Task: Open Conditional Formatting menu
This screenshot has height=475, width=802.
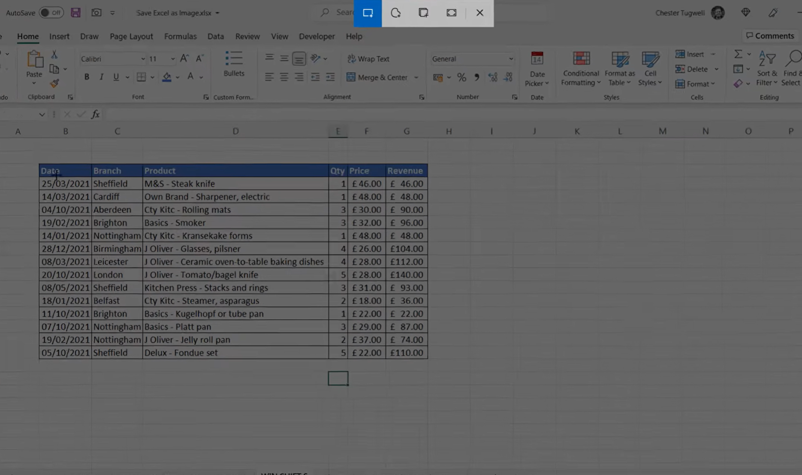Action: (x=581, y=69)
